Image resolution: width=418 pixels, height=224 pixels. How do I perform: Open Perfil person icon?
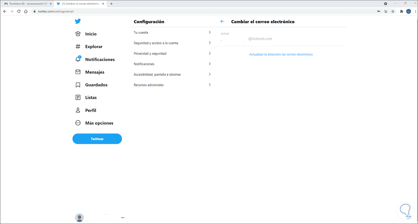point(78,110)
